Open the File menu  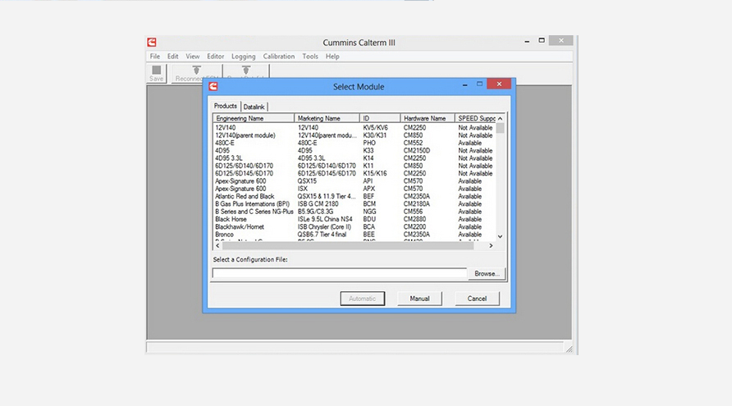[155, 57]
